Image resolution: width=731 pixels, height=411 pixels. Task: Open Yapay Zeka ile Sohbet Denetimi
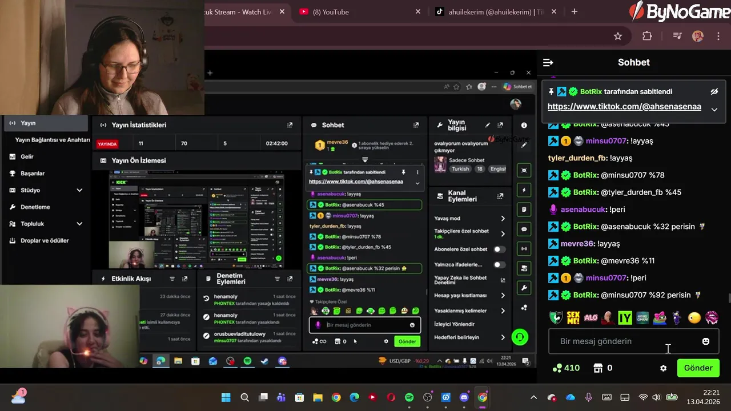(x=469, y=280)
